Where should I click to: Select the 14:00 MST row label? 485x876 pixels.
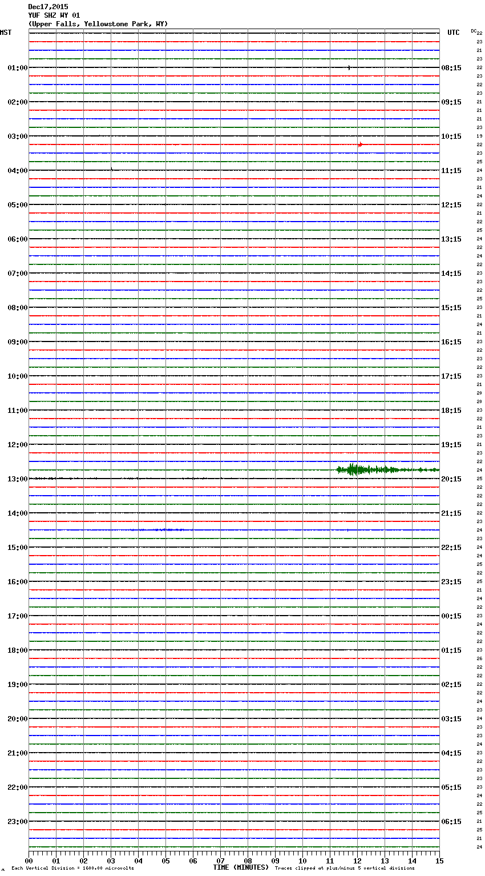17,513
